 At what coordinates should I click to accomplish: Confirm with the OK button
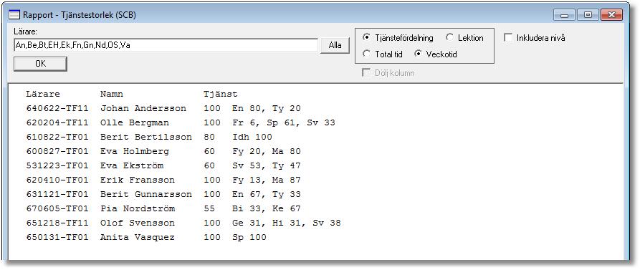[40, 64]
